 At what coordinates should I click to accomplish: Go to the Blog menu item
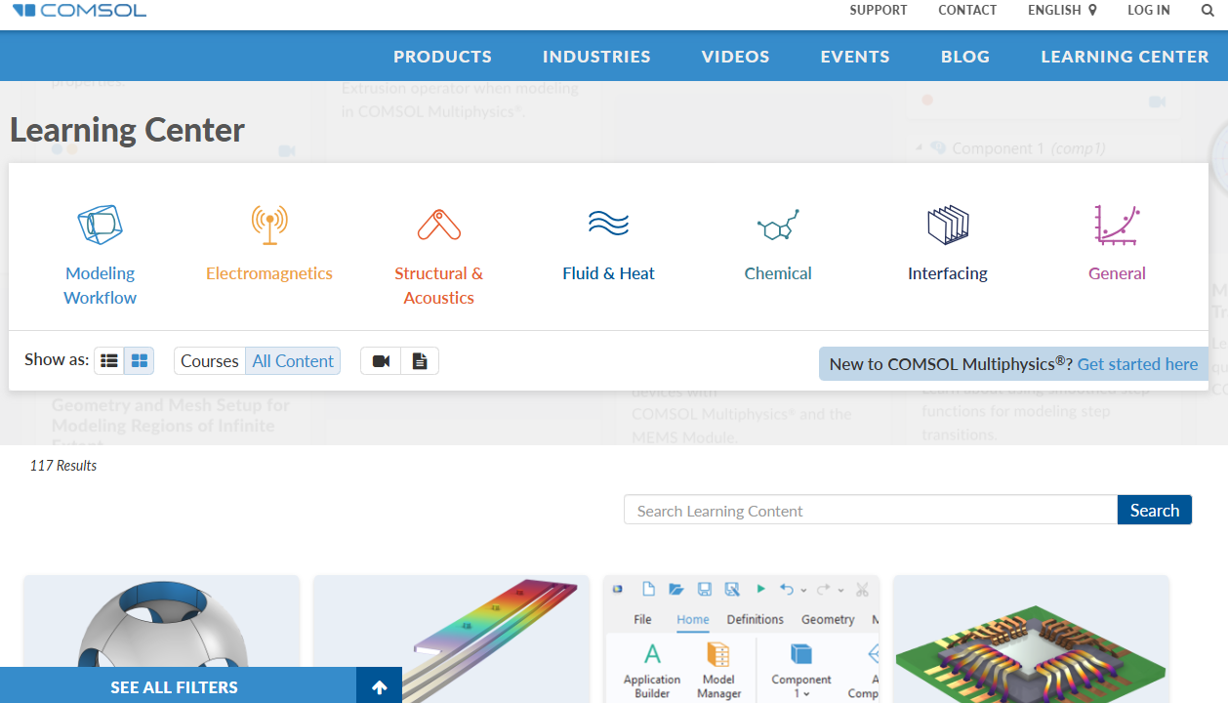pyautogui.click(x=964, y=57)
